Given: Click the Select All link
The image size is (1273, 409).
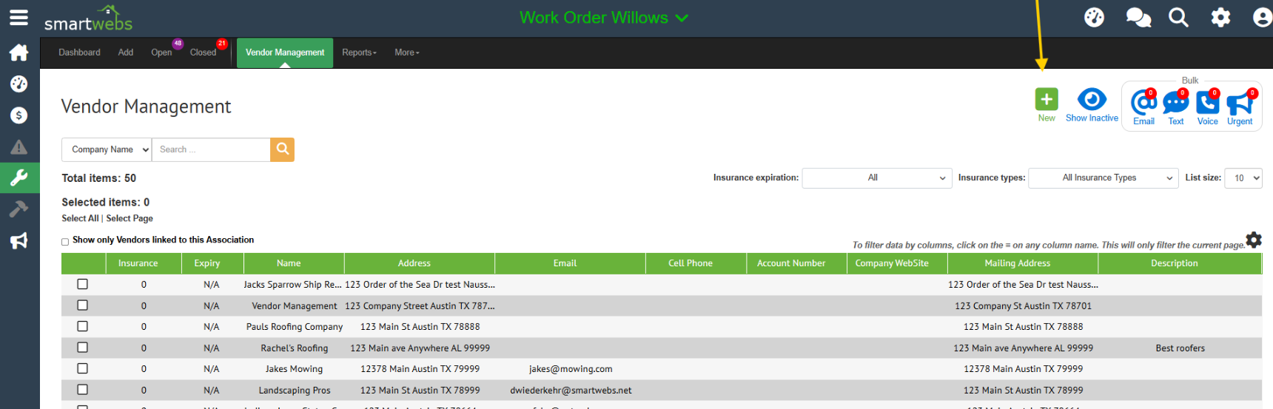Looking at the screenshot, I should (x=80, y=218).
